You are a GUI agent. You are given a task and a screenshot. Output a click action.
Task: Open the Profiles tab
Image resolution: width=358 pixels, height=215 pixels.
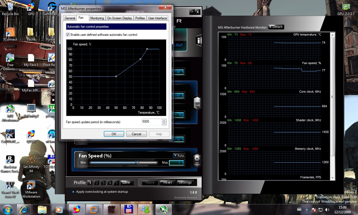coord(140,18)
